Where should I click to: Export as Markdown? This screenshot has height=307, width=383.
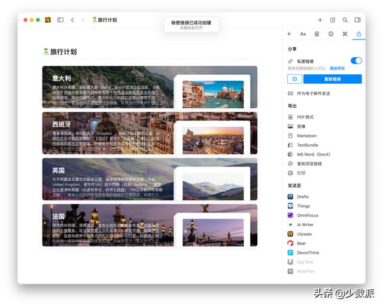tap(302, 136)
